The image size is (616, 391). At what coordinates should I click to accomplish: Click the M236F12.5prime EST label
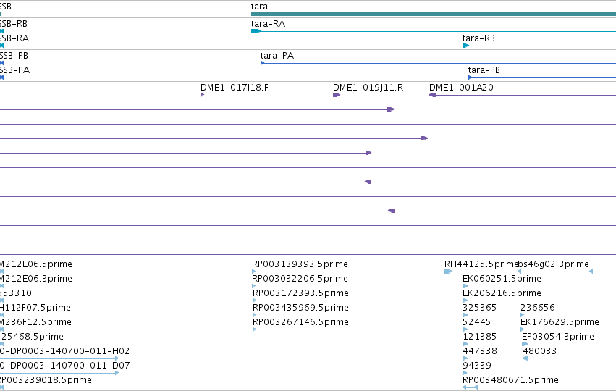click(35, 322)
